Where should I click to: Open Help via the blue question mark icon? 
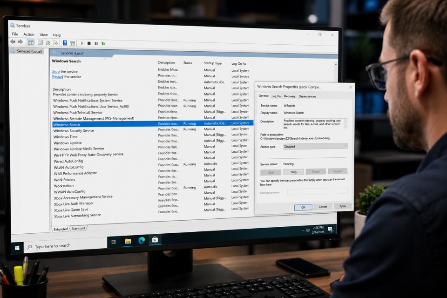pos(65,43)
